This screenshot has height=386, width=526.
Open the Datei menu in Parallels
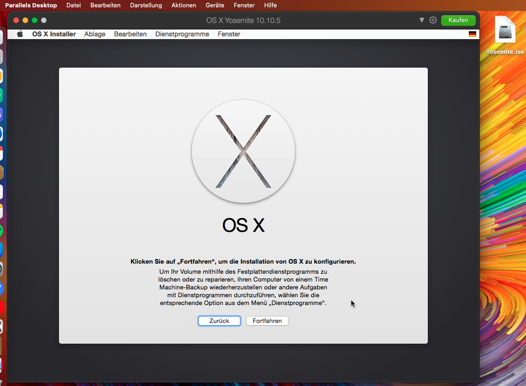pos(73,6)
